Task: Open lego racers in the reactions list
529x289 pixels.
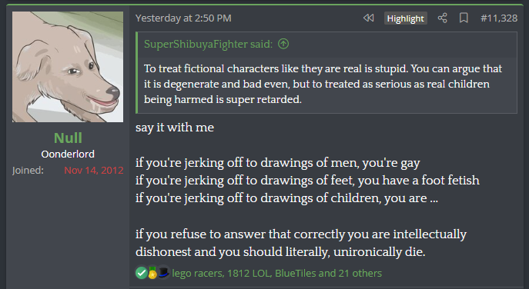Action: point(197,273)
